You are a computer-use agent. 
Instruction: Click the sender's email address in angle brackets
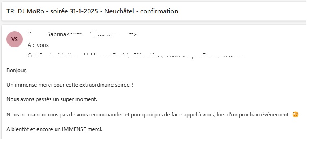coord(102,34)
